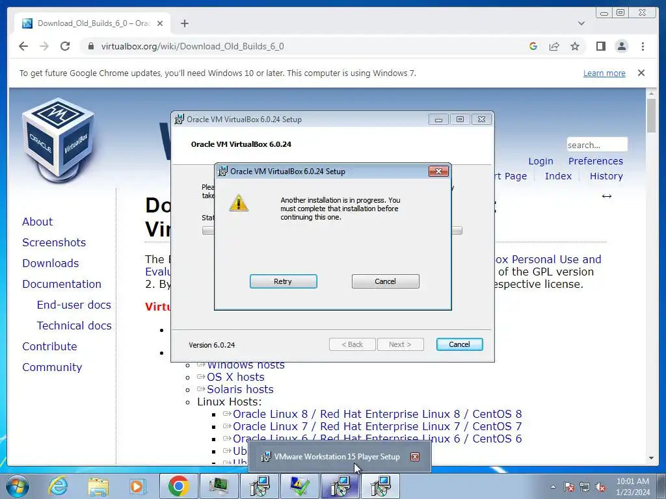Screen dimensions: 666x499
Task: Toggle page width double-arrow icon
Action: coord(607,196)
